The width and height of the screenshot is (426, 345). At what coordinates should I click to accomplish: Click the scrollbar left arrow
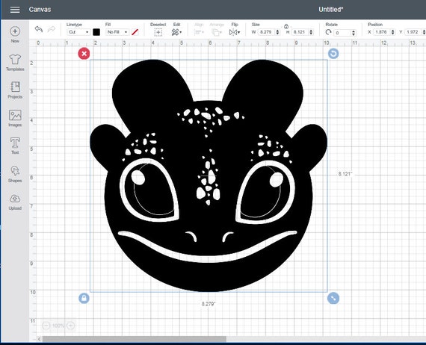click(x=39, y=339)
